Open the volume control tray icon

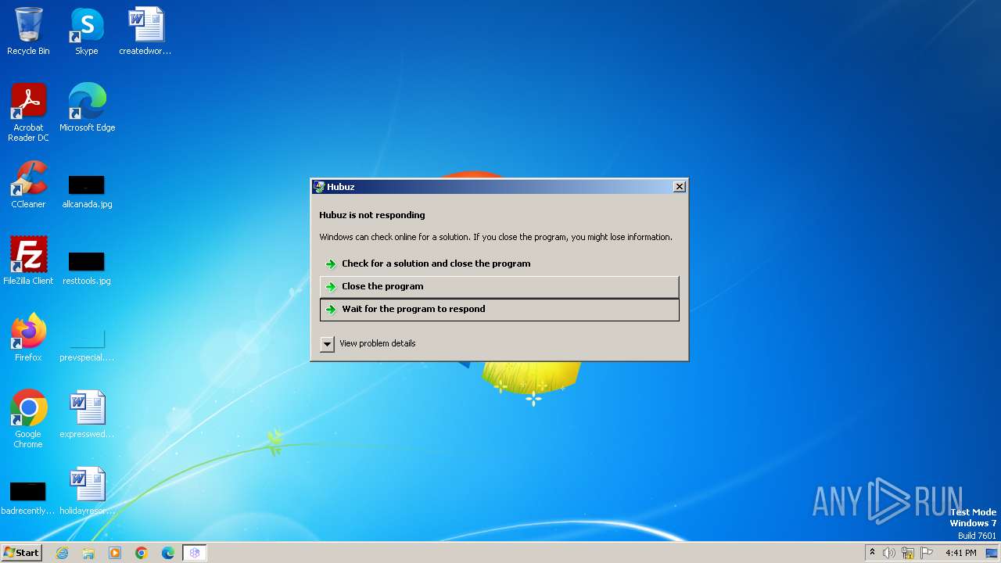point(889,553)
